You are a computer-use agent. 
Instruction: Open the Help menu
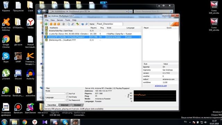click(x=74, y=20)
